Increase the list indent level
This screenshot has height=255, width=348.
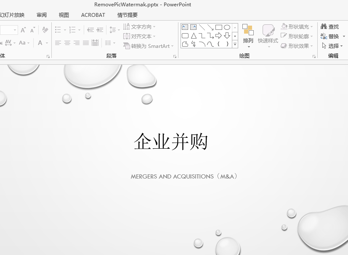100,30
